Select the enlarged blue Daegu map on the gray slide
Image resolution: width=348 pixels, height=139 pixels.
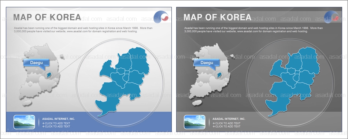point(293,82)
